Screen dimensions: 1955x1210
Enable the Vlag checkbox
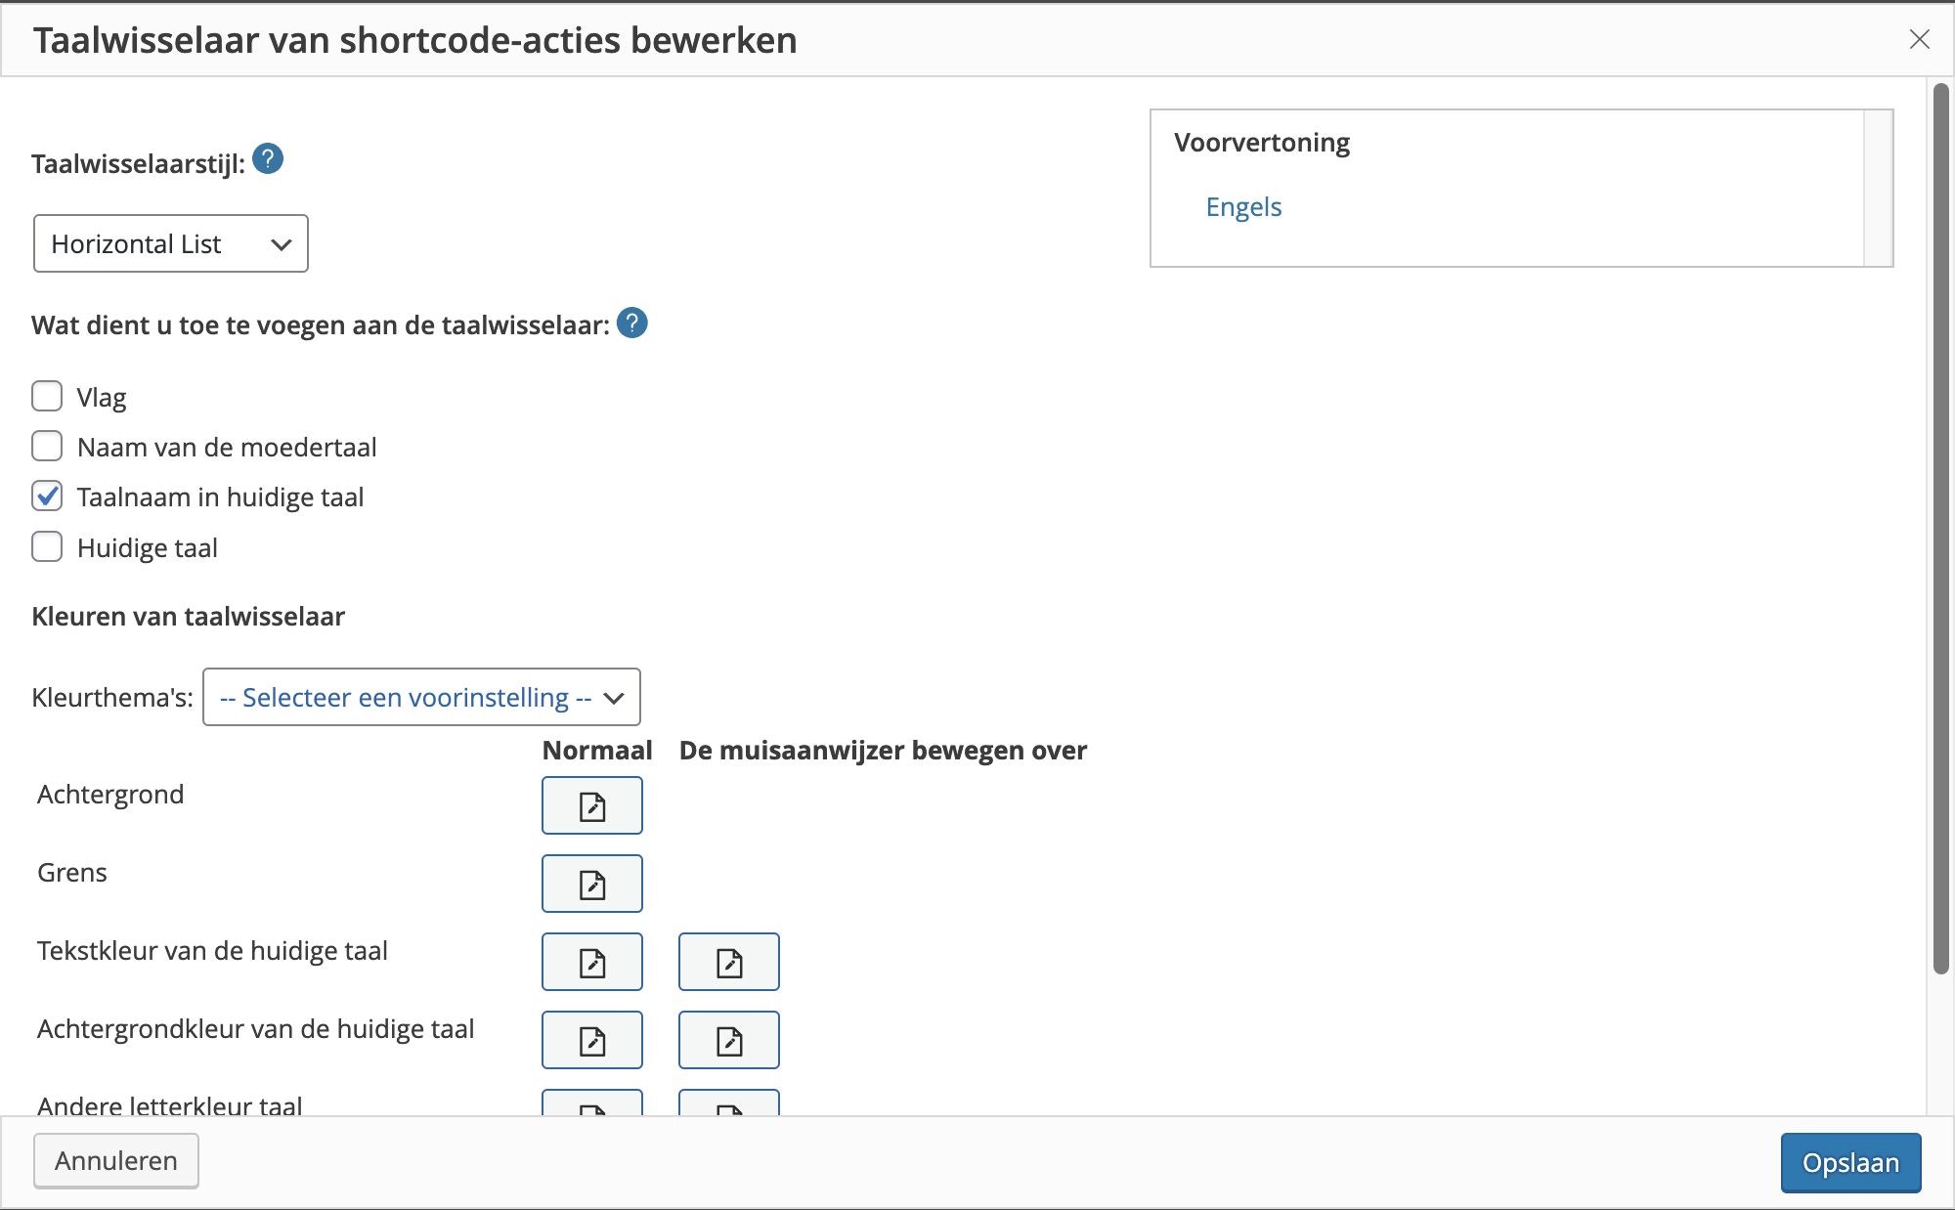click(47, 397)
